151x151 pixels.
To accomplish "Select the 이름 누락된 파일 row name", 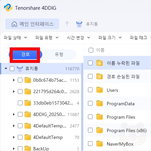I will click(x=123, y=63).
